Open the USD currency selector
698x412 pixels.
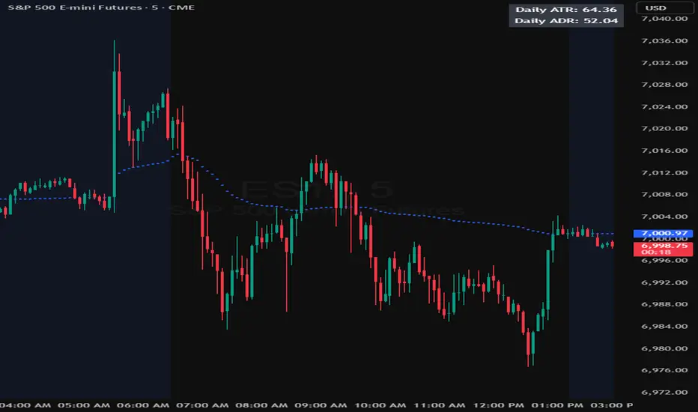(x=664, y=7)
